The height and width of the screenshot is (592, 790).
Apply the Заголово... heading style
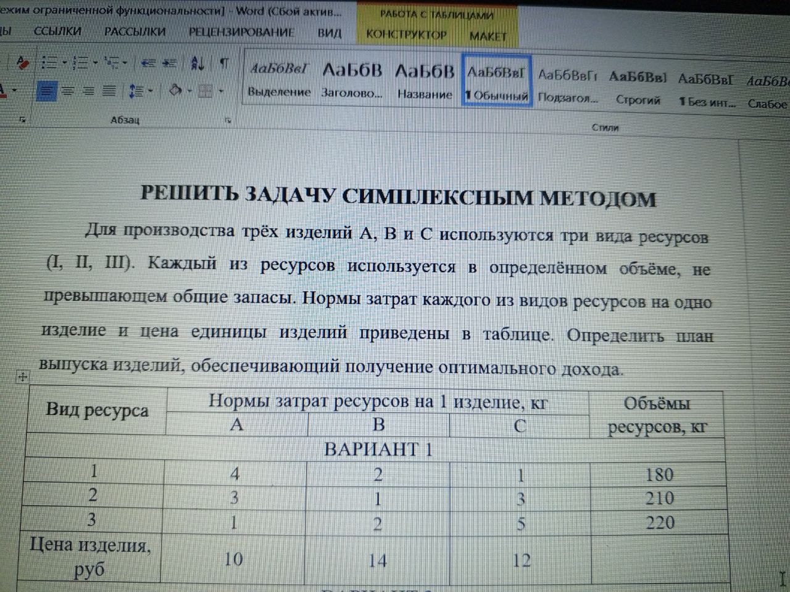352,81
